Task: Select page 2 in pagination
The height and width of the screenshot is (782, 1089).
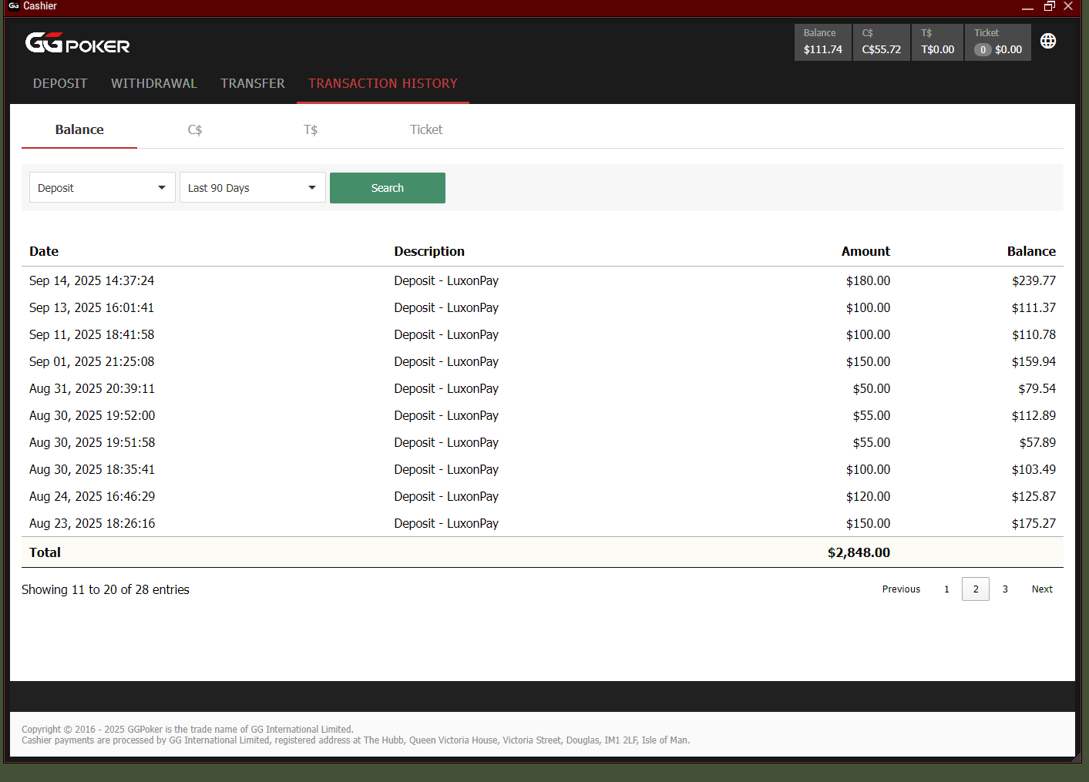Action: [x=976, y=589]
